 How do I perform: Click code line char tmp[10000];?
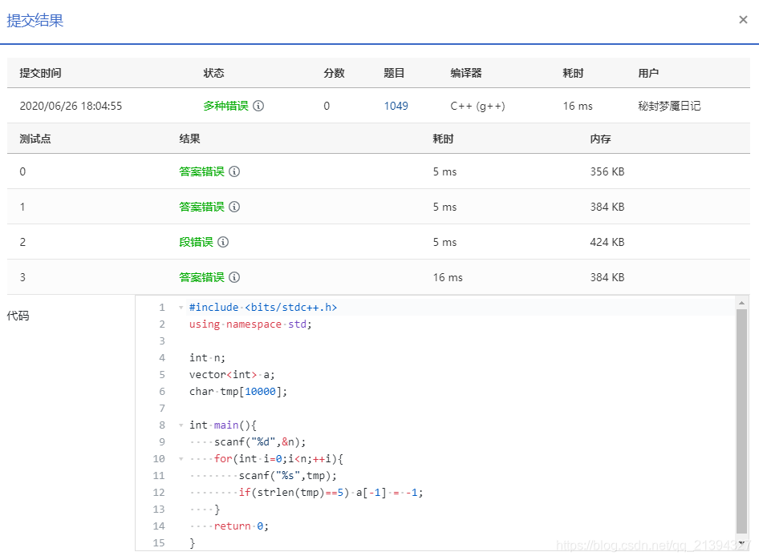click(238, 392)
